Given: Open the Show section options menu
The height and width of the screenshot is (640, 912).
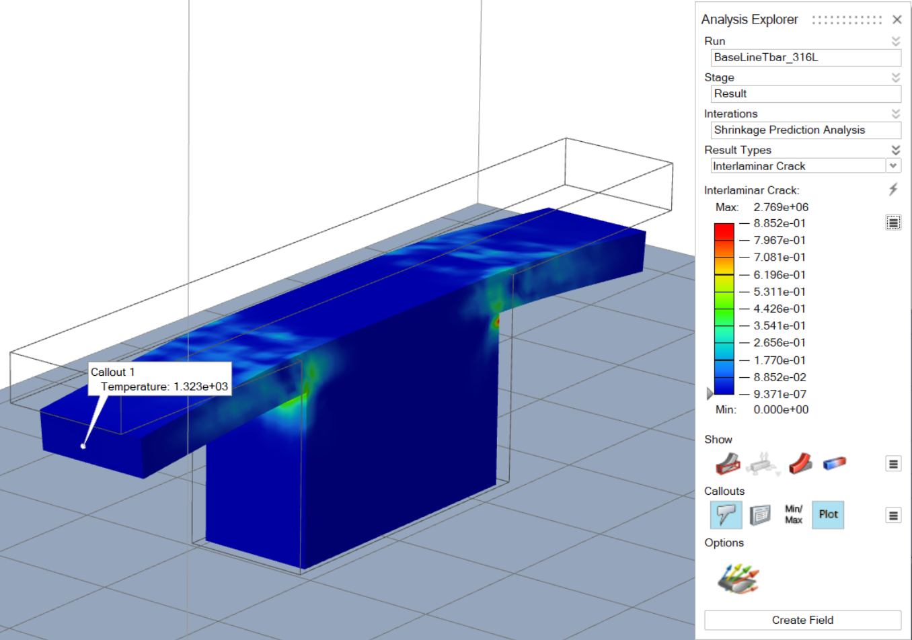Looking at the screenshot, I should coord(893,464).
